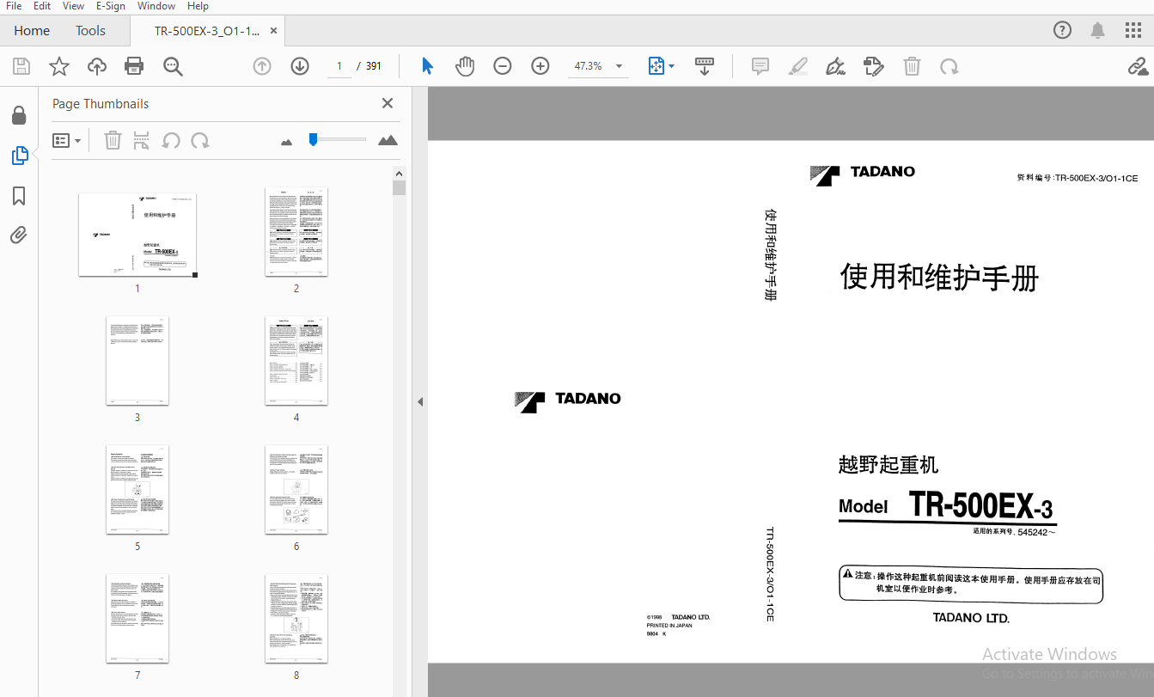Open help question mark icon
Screen dimensions: 1154x697
coord(1063,31)
